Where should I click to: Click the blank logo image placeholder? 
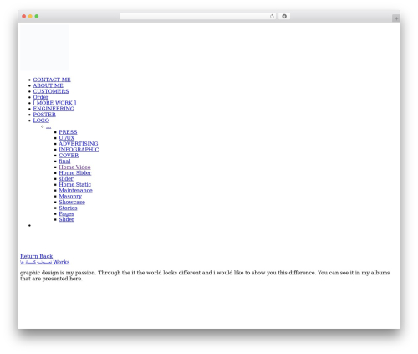(x=44, y=48)
